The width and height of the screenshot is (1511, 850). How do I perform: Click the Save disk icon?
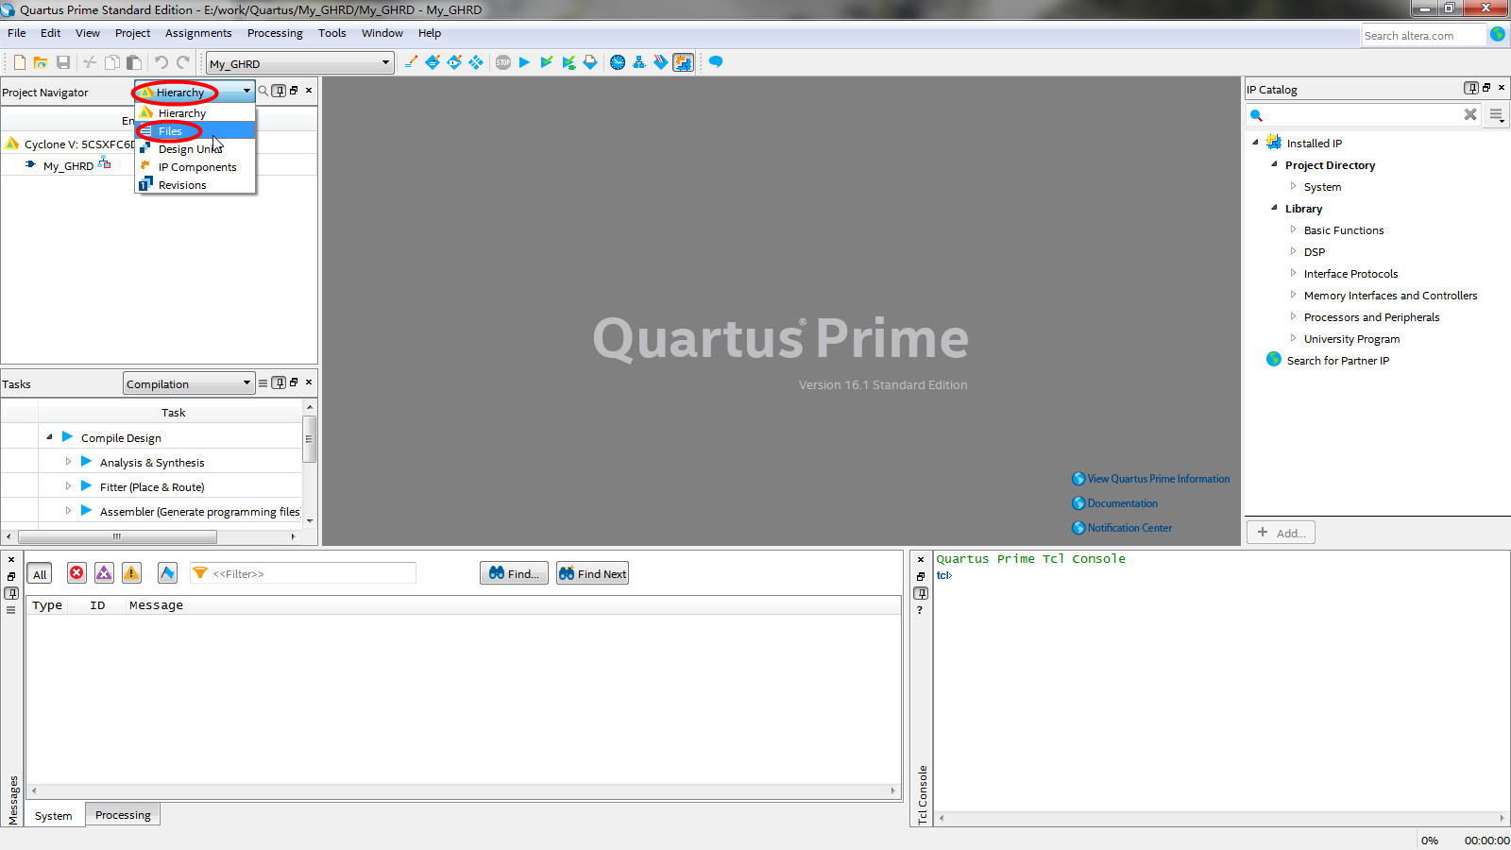63,62
